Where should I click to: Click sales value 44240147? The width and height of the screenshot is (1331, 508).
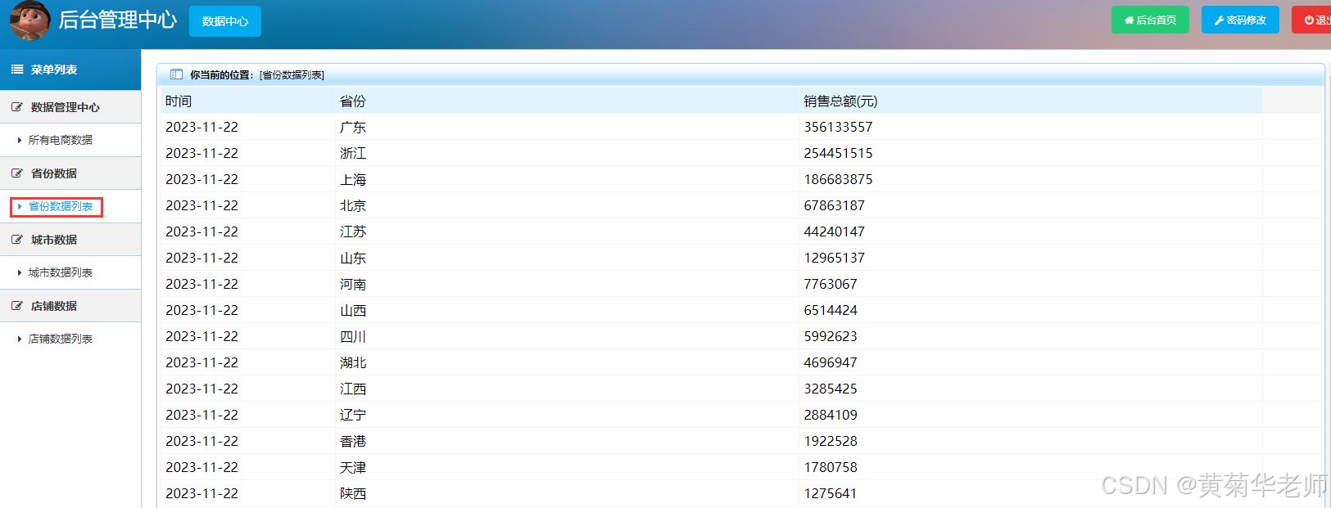[834, 232]
